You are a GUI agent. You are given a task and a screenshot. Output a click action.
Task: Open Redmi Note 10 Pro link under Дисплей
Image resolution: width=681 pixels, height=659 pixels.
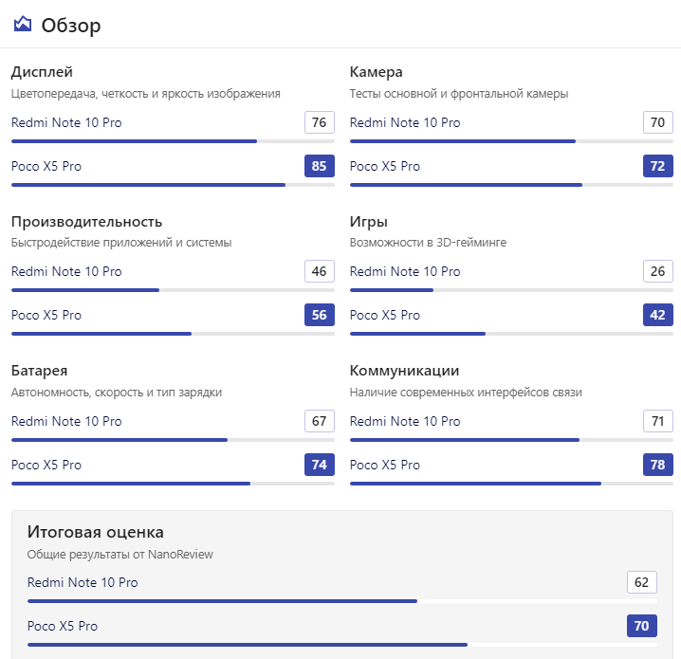[66, 122]
